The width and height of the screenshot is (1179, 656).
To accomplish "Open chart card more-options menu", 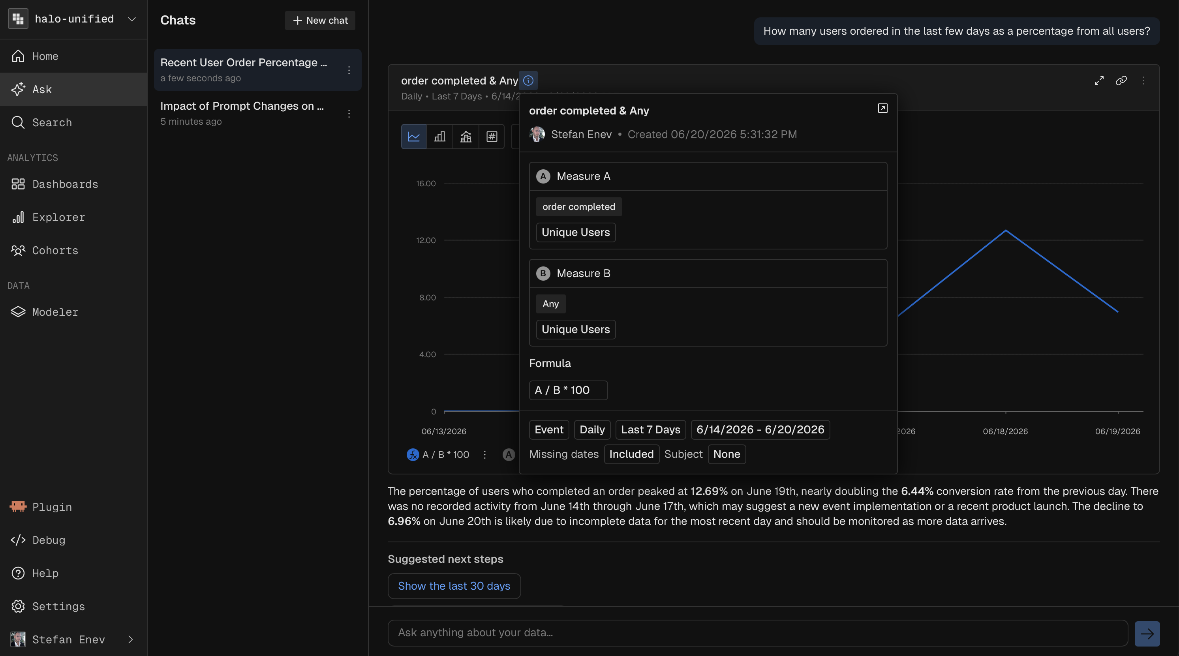I will coord(1143,81).
